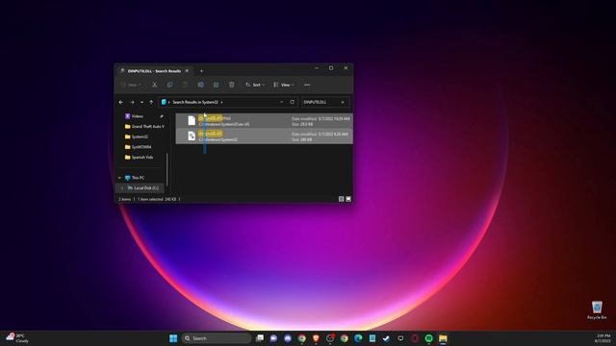Open Discord from the taskbar
616x346 pixels.
pyautogui.click(x=288, y=338)
